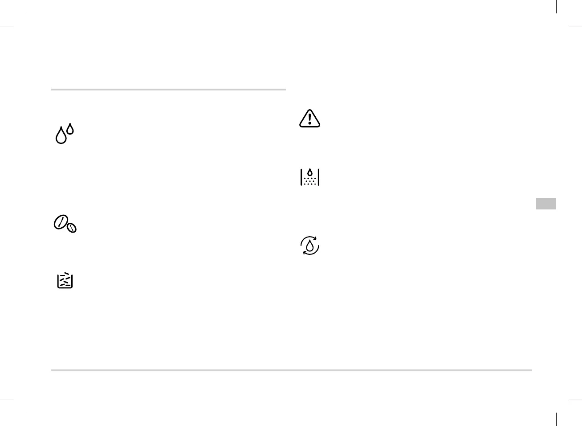Click the smaller bean in the coffee beans icon
This screenshot has height=426, width=582.
pos(71,228)
